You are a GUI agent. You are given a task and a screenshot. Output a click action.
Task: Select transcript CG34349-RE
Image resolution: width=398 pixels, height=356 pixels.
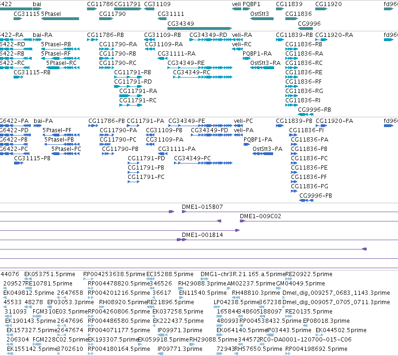[x=186, y=63]
